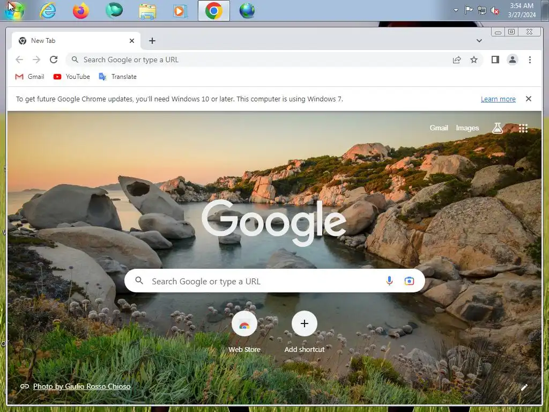Open YouTube bookmark in bookmarks bar
Screen dimensions: 549x412
(72, 77)
